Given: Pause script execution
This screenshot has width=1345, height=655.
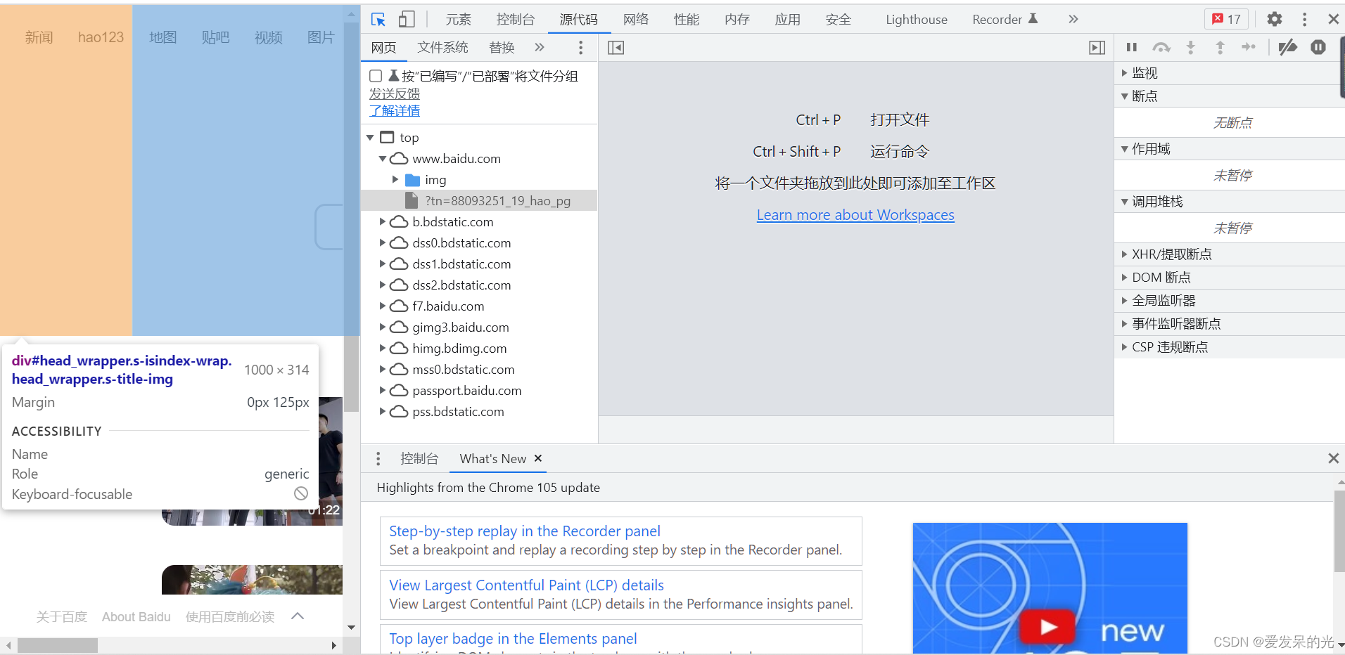Looking at the screenshot, I should pos(1132,47).
